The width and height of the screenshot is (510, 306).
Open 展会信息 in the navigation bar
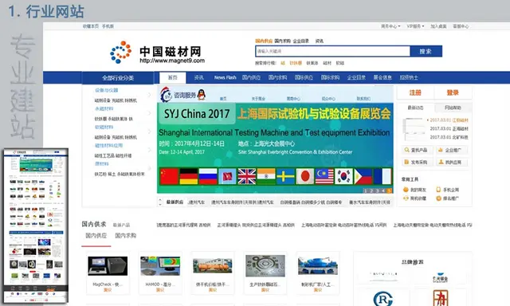pyautogui.click(x=382, y=78)
